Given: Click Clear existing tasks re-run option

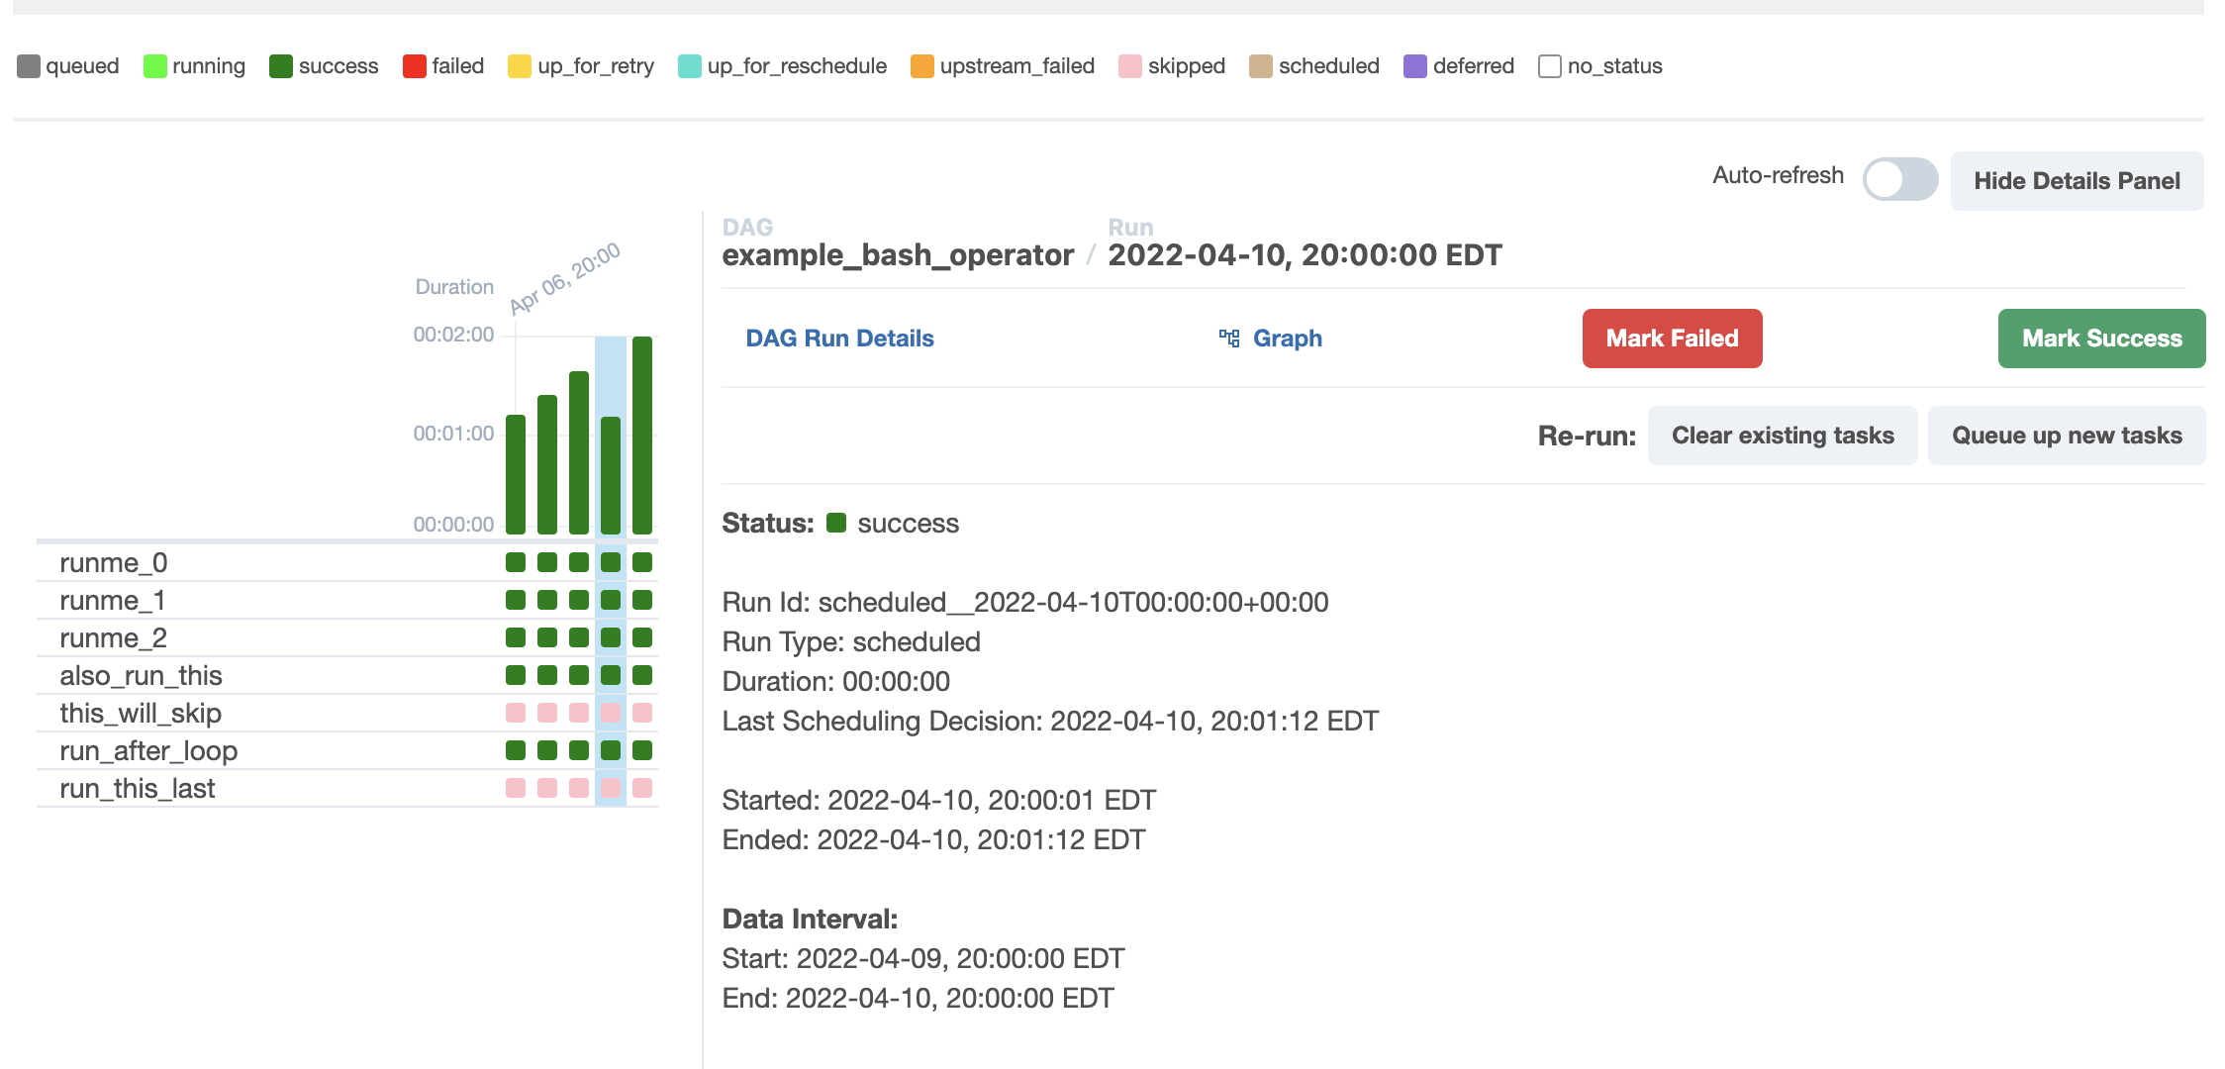Looking at the screenshot, I should pyautogui.click(x=1783, y=435).
